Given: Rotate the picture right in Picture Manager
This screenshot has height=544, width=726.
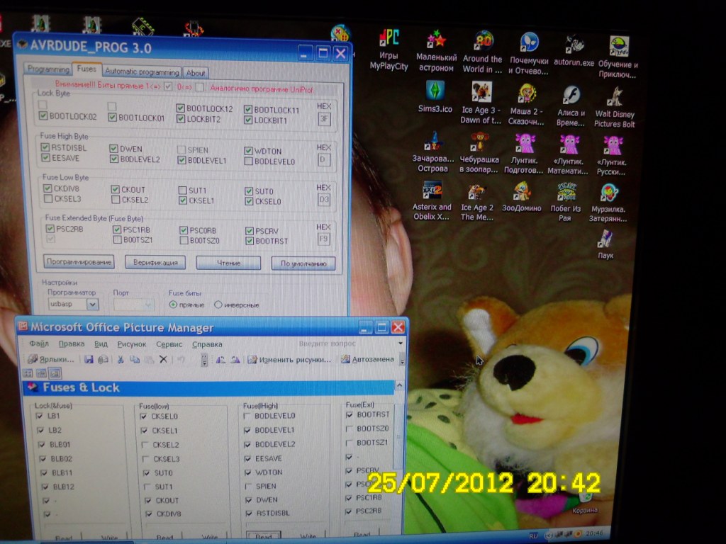Looking at the screenshot, I should 235,359.
